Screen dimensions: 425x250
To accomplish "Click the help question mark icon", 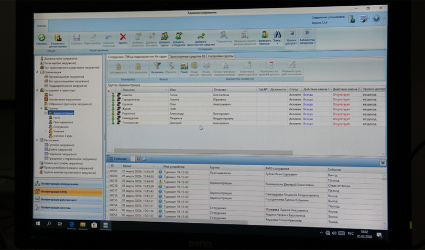I will tap(376, 18).
